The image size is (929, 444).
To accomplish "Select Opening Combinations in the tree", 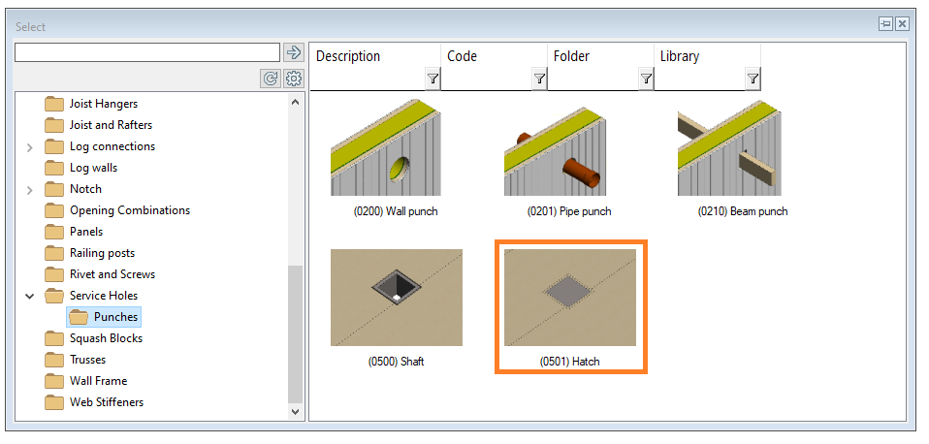I will [x=130, y=210].
